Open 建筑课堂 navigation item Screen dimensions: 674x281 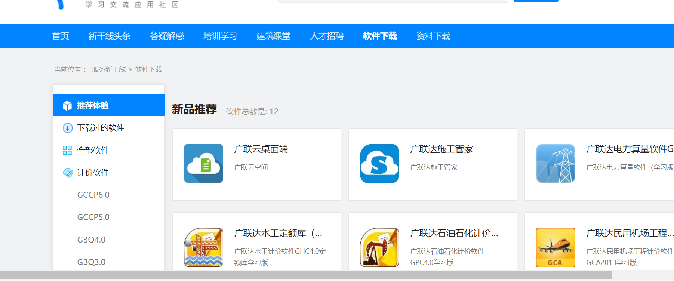point(274,36)
